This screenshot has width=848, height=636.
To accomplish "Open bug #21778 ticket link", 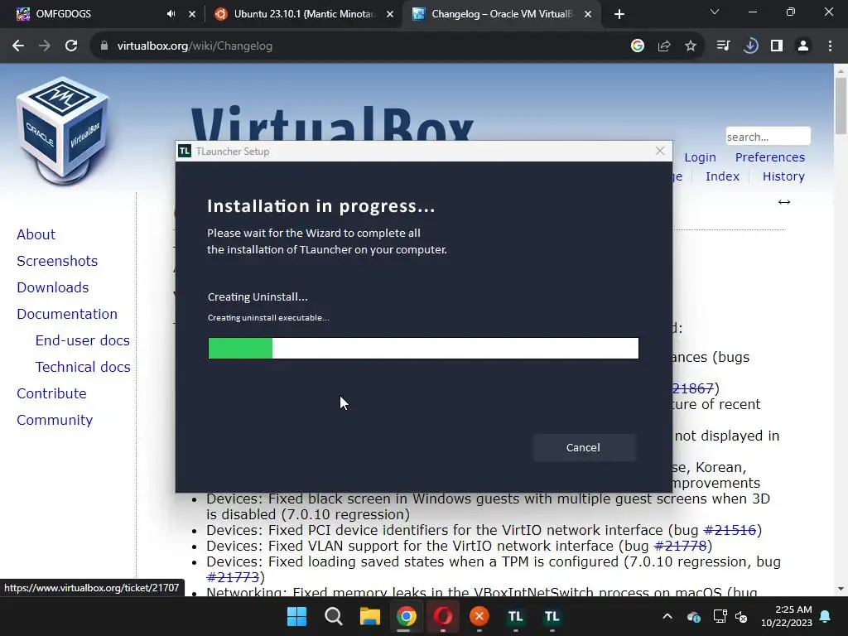I will (681, 546).
